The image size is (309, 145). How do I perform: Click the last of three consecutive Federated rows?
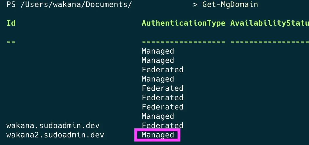point(162,107)
